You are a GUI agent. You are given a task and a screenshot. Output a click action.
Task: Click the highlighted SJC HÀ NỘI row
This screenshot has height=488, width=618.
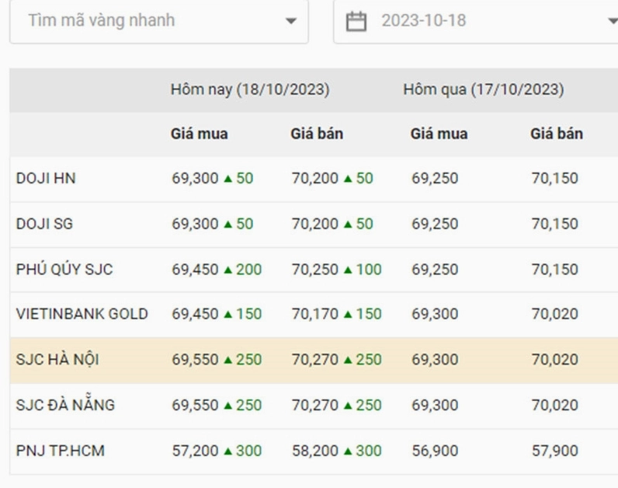click(x=314, y=360)
